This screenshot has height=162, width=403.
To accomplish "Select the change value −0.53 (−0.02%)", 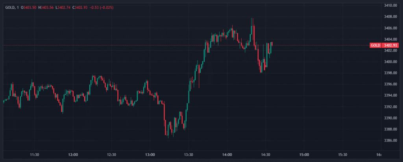I will [102, 8].
